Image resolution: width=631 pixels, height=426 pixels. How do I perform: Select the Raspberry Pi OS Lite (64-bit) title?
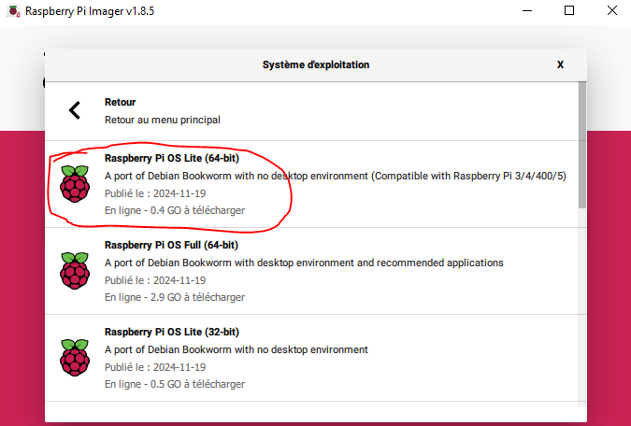(172, 158)
